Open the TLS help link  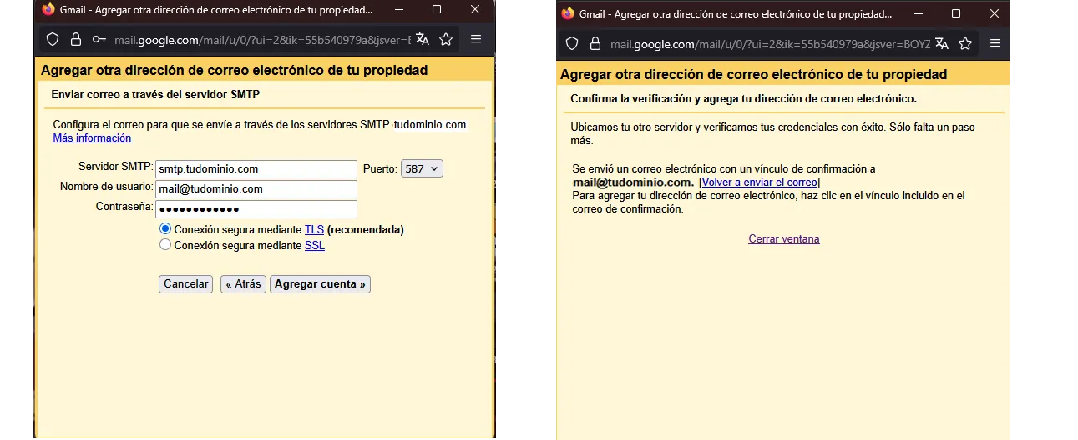[314, 229]
